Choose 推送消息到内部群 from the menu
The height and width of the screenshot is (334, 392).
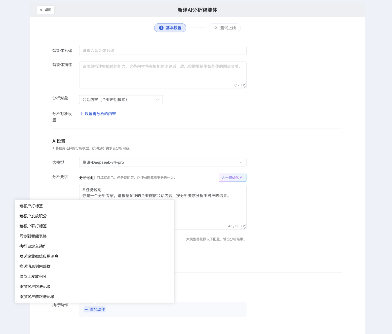(95, 266)
